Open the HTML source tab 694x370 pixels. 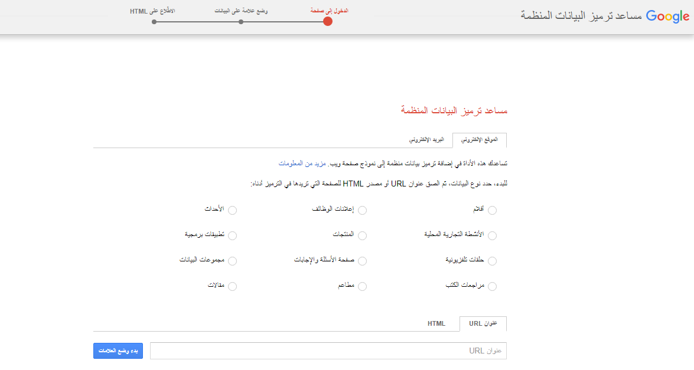pyautogui.click(x=436, y=323)
